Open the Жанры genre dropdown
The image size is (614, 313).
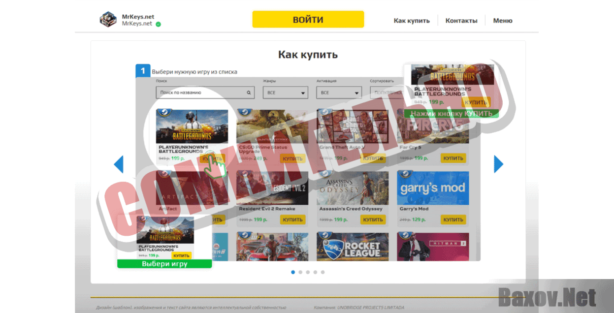[285, 93]
